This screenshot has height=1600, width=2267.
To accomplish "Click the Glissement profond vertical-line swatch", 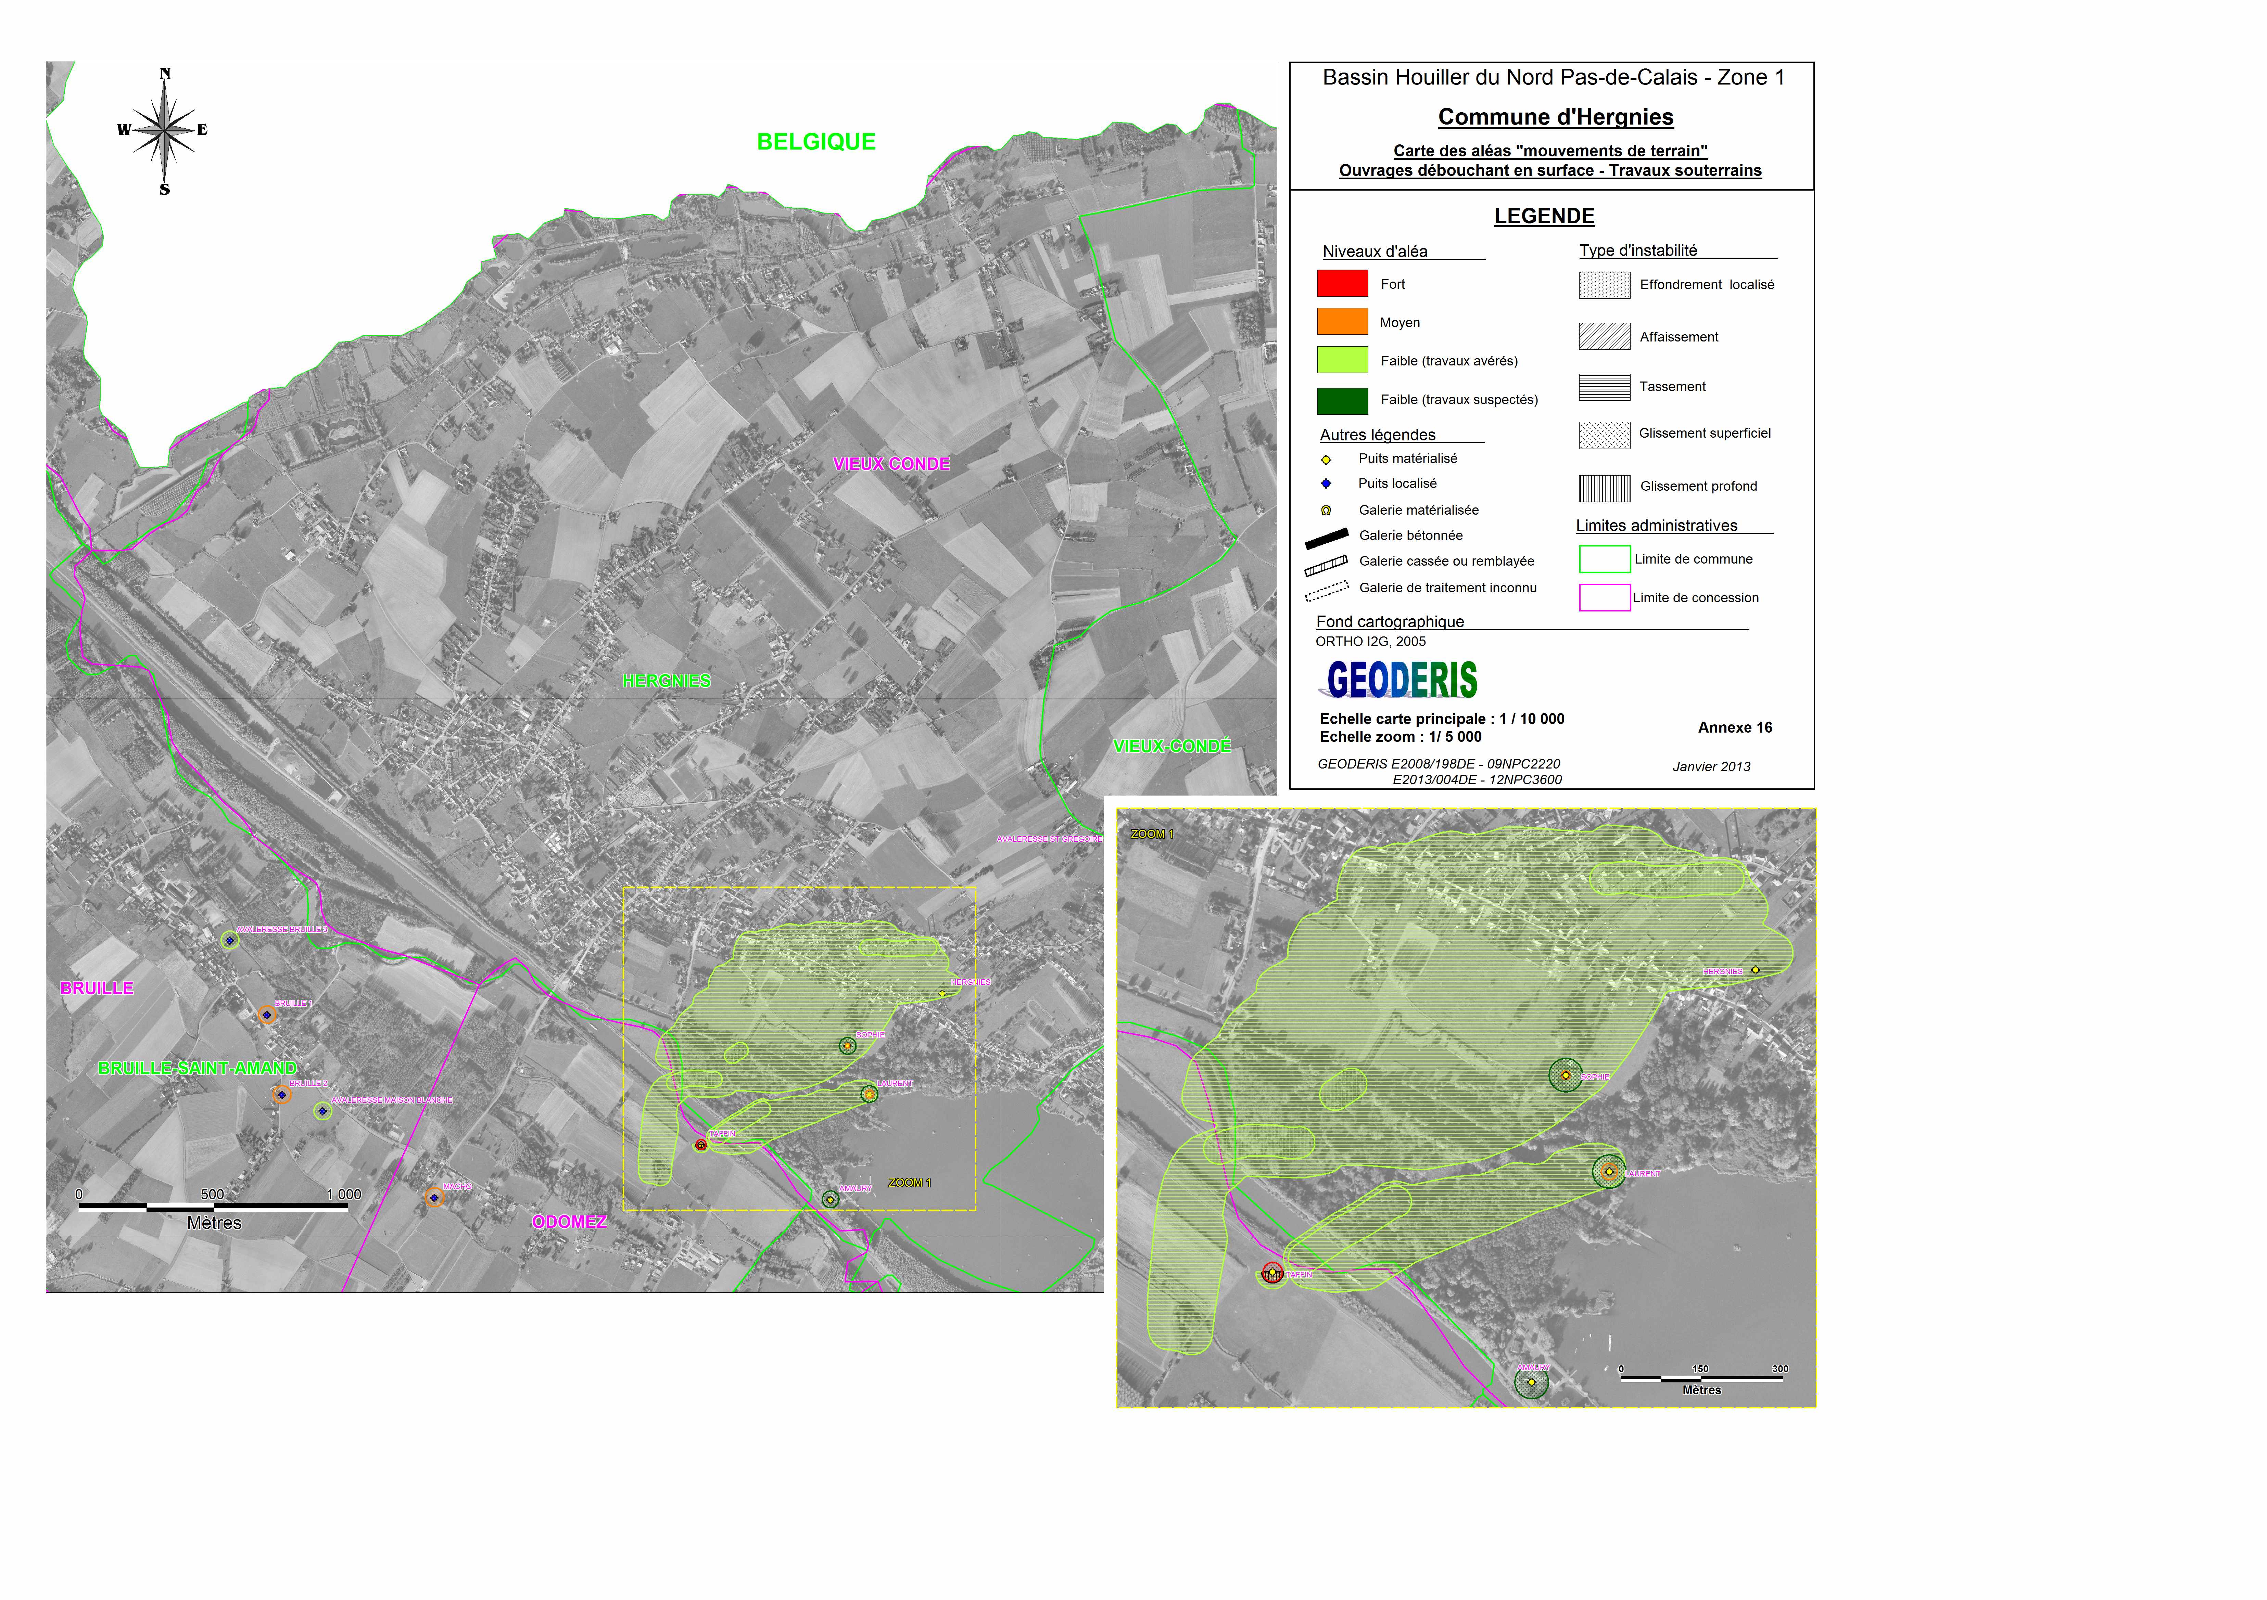I will 1605,489.
